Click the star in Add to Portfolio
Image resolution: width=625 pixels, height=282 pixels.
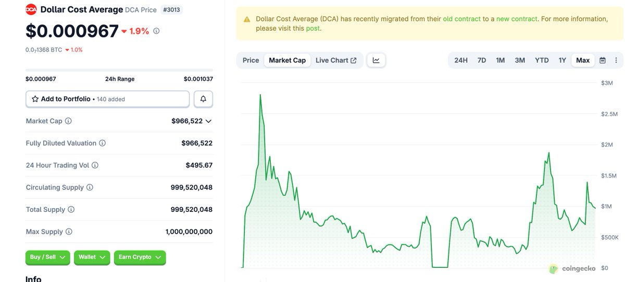(35, 99)
